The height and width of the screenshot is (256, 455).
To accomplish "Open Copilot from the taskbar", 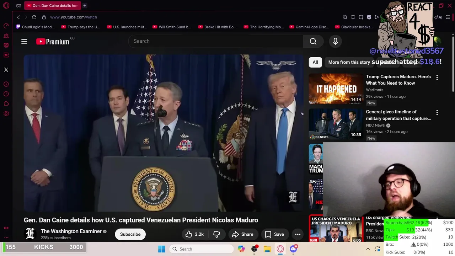I will (241, 249).
